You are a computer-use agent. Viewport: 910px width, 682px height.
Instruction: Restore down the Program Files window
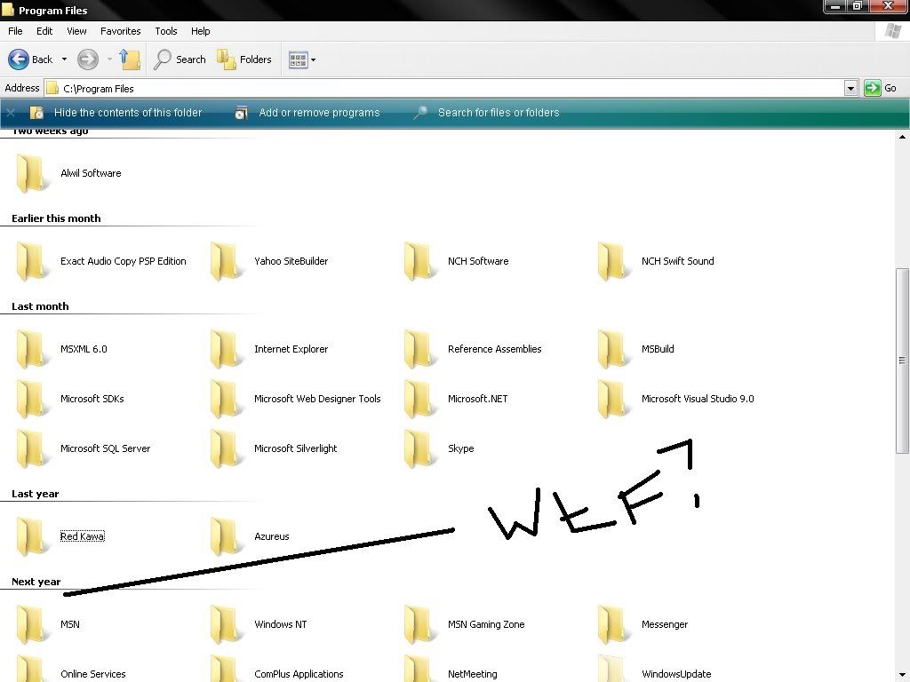pyautogui.click(x=858, y=6)
